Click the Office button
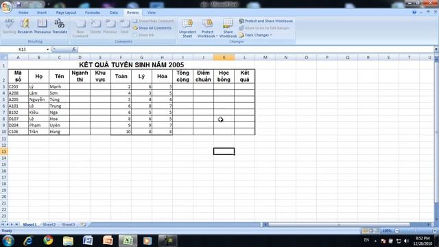The image size is (439, 247). 6,7
